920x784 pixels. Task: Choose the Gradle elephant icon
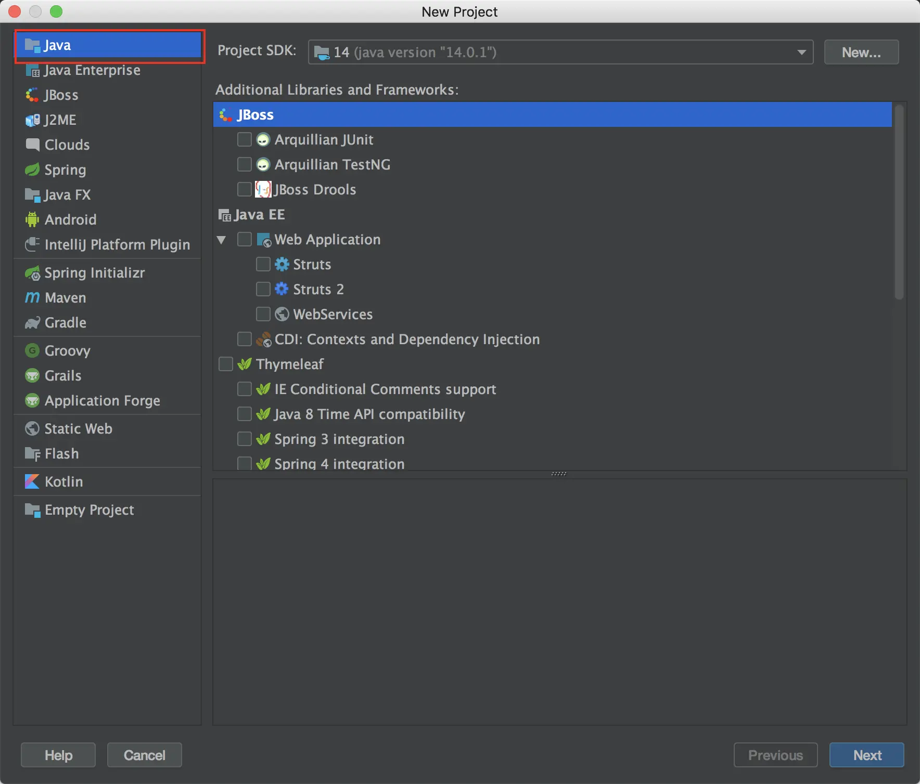[32, 323]
